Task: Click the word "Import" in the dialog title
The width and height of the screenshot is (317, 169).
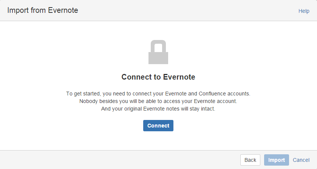Action: pyautogui.click(x=18, y=11)
